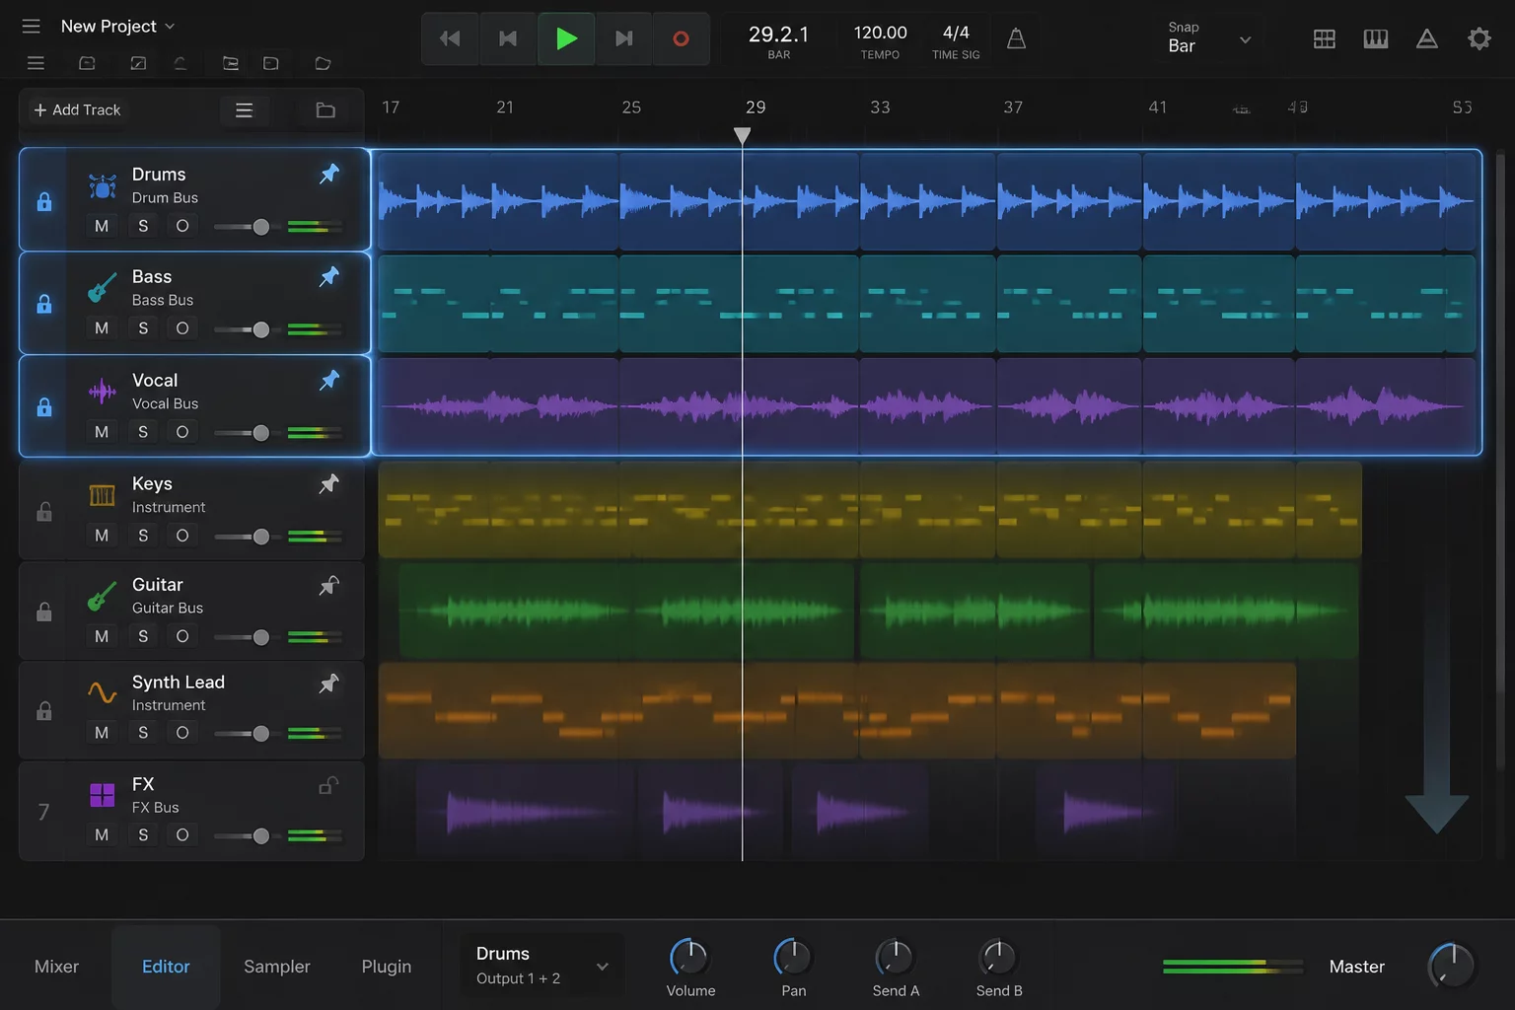This screenshot has height=1010, width=1515.
Task: Click bar 33 on the timeline ruler
Action: pos(880,107)
